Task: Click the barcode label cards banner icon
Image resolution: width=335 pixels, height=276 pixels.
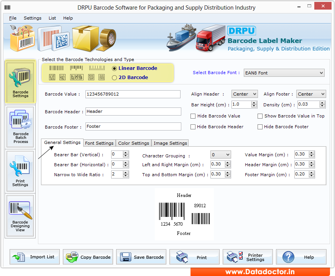Action: [53, 38]
